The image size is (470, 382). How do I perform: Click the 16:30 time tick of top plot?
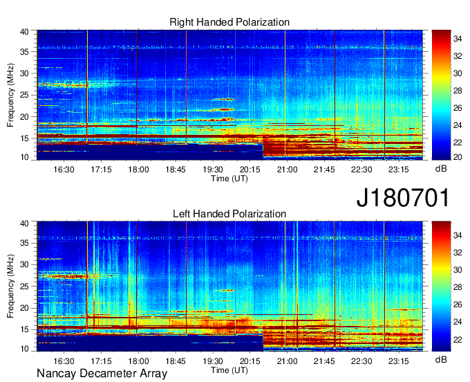pos(64,170)
